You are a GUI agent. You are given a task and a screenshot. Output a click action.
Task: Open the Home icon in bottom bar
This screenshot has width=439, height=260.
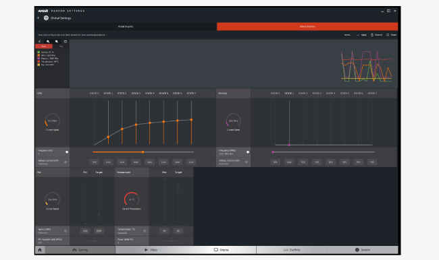40,250
